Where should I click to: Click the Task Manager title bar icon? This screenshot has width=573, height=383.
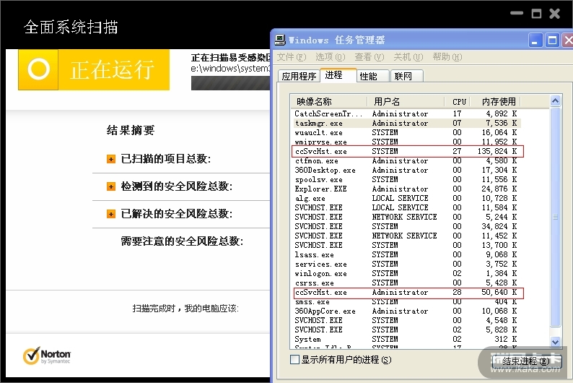280,40
